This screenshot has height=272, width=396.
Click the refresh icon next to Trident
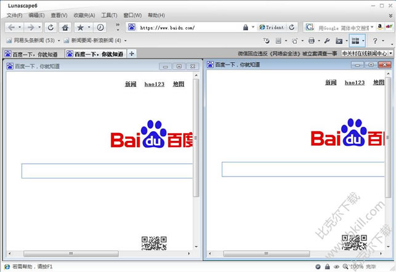pos(292,27)
